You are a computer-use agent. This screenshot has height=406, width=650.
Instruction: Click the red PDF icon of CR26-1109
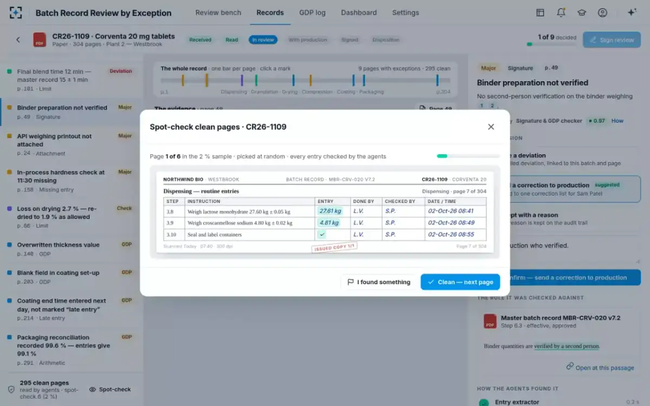tap(40, 40)
